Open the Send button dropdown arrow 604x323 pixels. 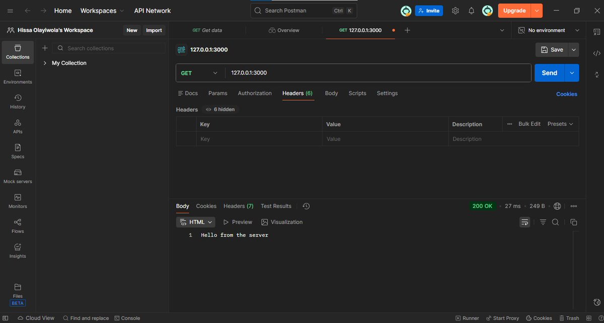(x=572, y=73)
